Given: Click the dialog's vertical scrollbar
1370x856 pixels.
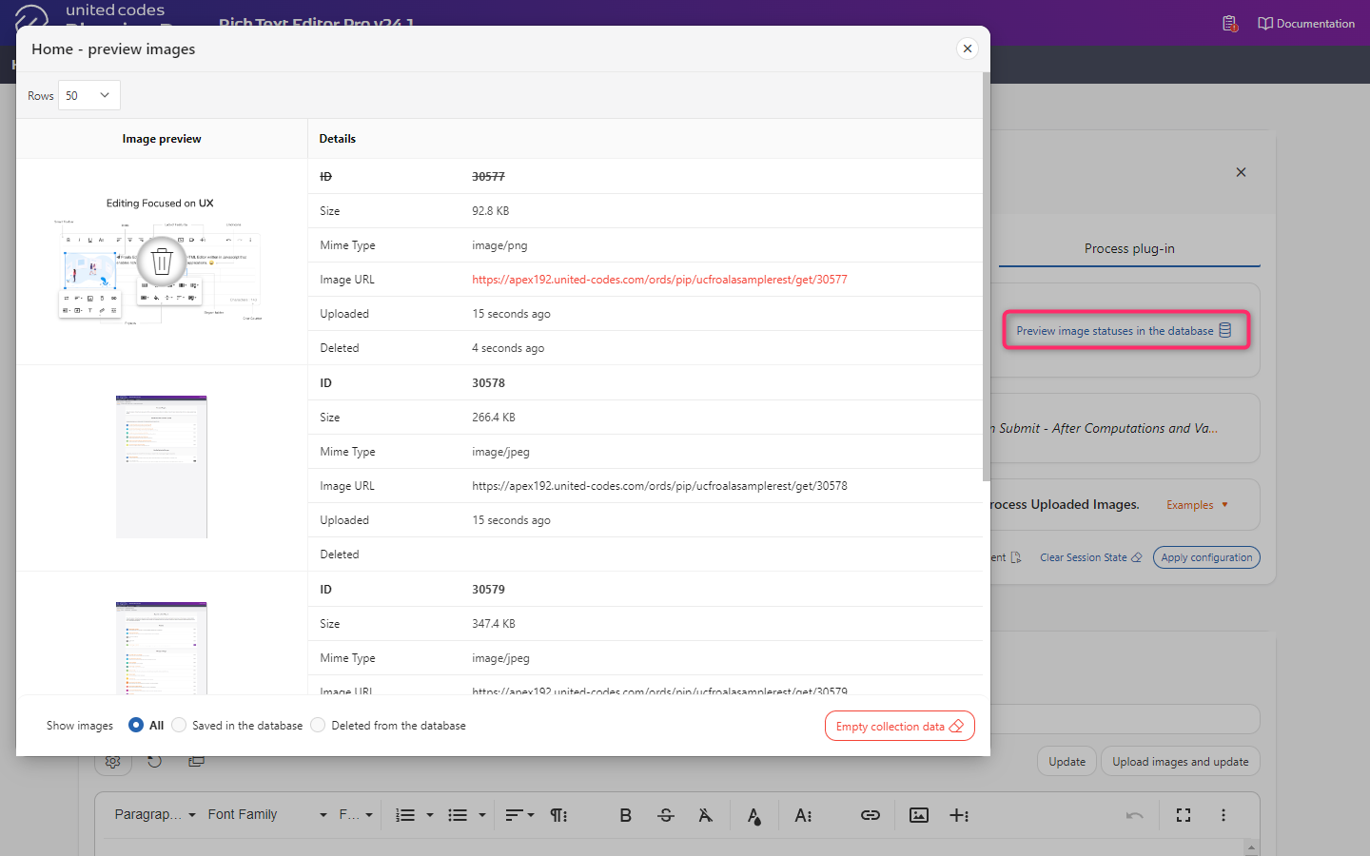Looking at the screenshot, I should 986,276.
